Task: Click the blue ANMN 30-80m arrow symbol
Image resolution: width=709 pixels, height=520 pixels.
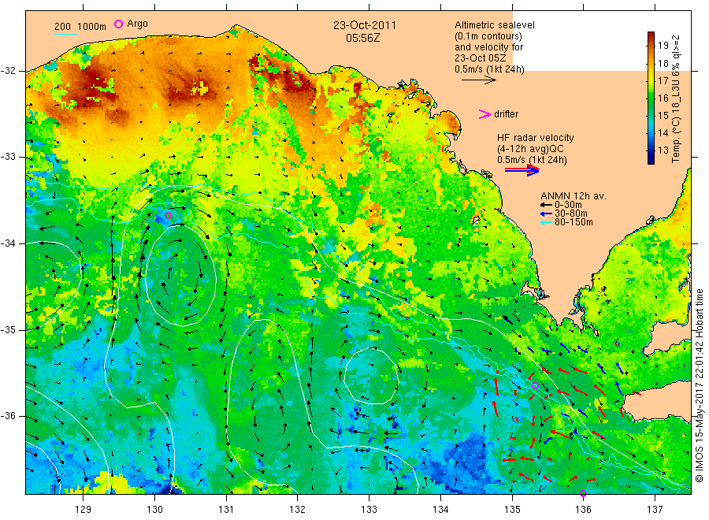Action: coord(546,214)
